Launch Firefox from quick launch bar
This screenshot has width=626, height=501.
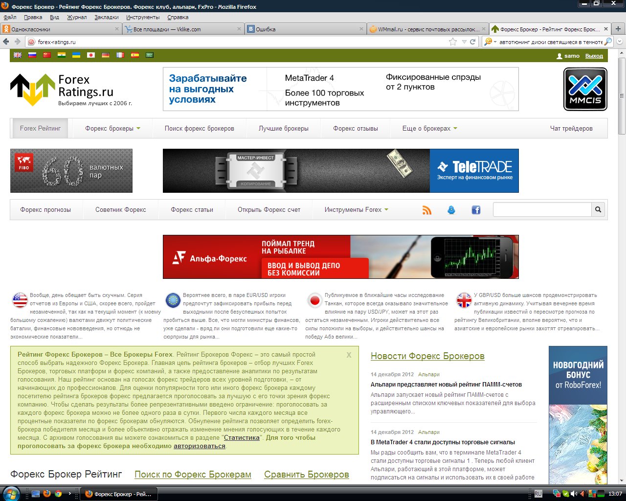pos(47,494)
